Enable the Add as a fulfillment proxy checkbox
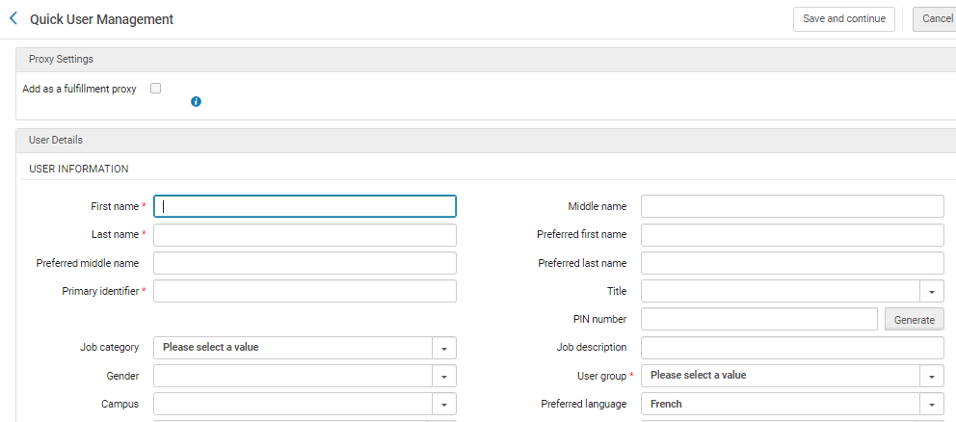 [x=156, y=89]
